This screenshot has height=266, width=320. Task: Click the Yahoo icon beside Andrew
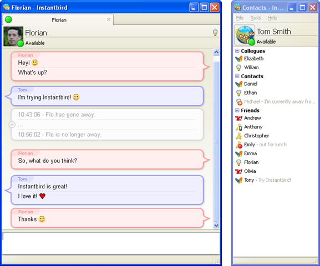tap(238, 118)
